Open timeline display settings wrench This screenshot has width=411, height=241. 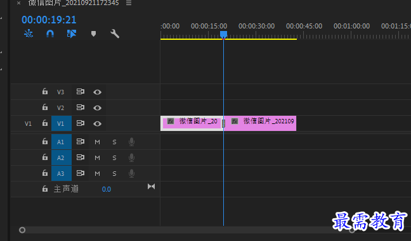[115, 34]
